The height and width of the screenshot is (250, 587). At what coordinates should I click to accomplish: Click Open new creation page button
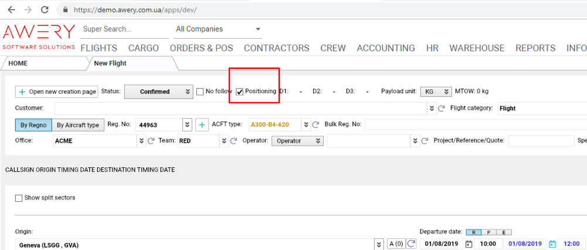point(56,92)
